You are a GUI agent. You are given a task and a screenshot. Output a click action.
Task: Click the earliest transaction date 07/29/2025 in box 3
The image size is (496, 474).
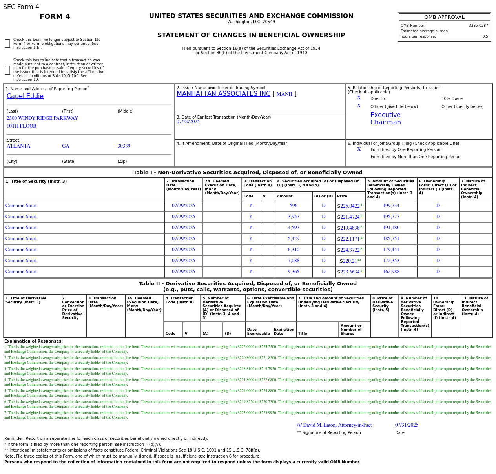[x=188, y=122]
